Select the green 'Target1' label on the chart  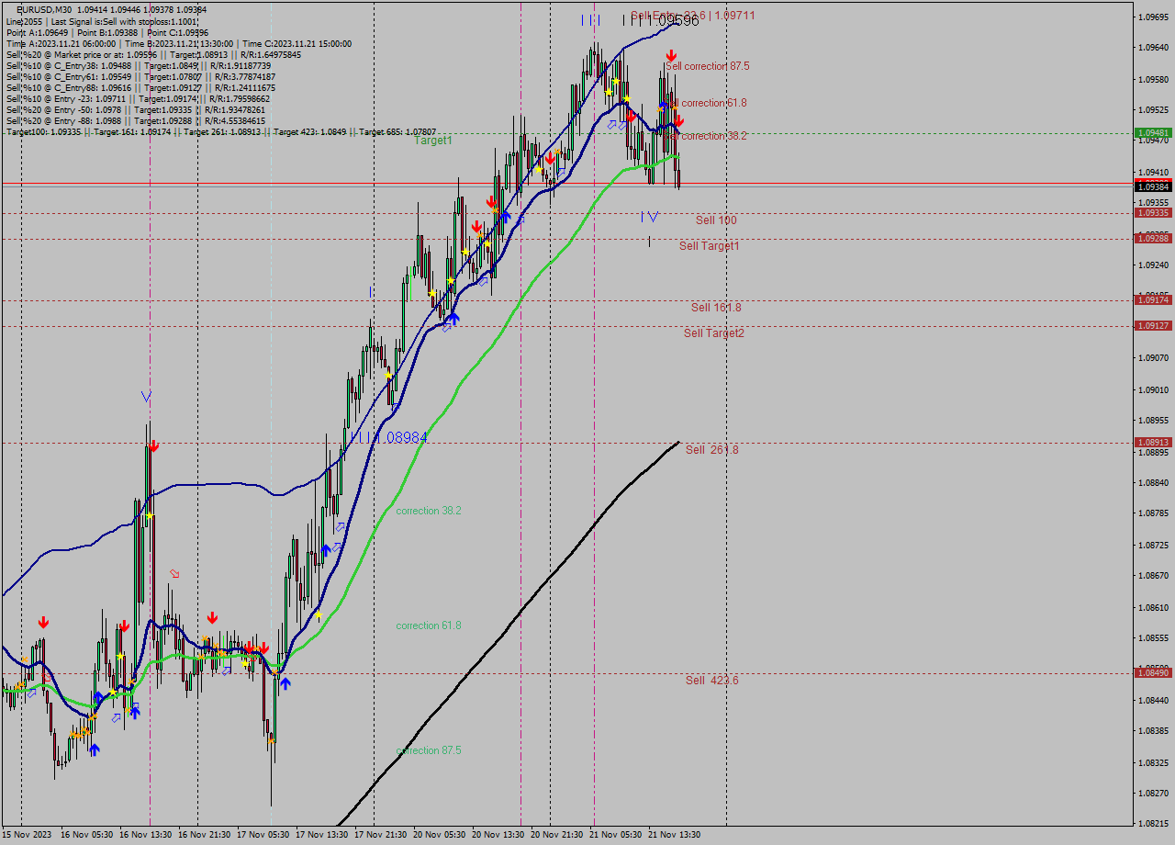coord(431,141)
